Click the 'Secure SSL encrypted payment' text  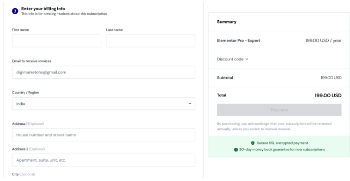point(283,143)
